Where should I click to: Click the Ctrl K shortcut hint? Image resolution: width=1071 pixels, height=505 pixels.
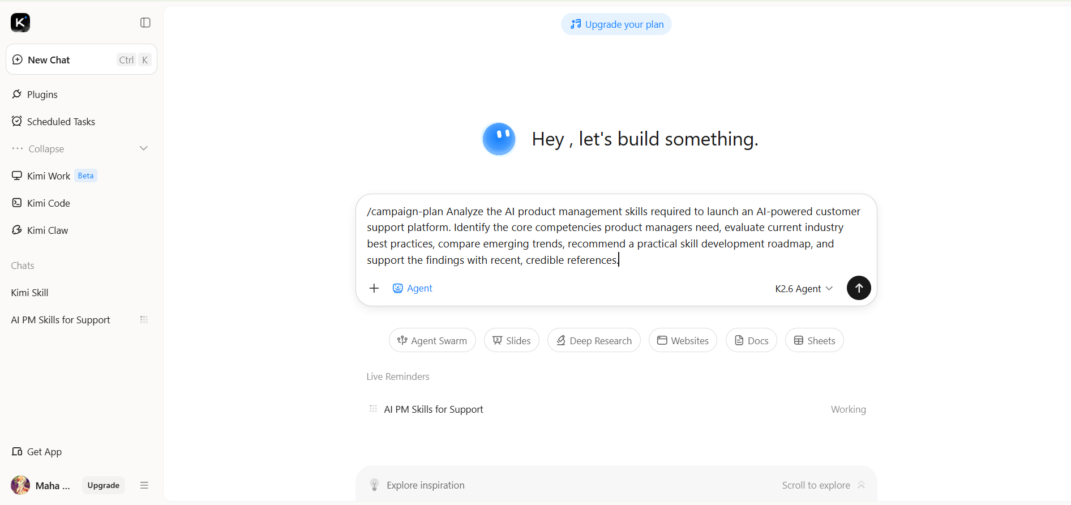click(134, 60)
